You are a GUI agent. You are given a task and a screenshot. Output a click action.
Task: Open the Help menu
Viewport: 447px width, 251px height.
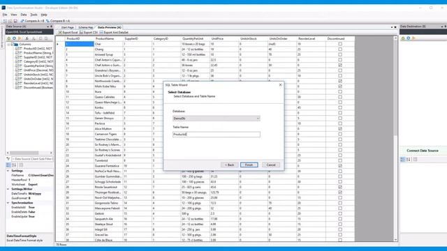pyautogui.click(x=44, y=15)
